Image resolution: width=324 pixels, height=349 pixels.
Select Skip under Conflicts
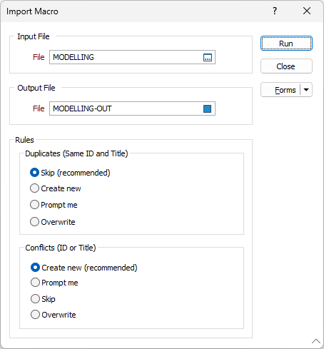pyautogui.click(x=43, y=299)
